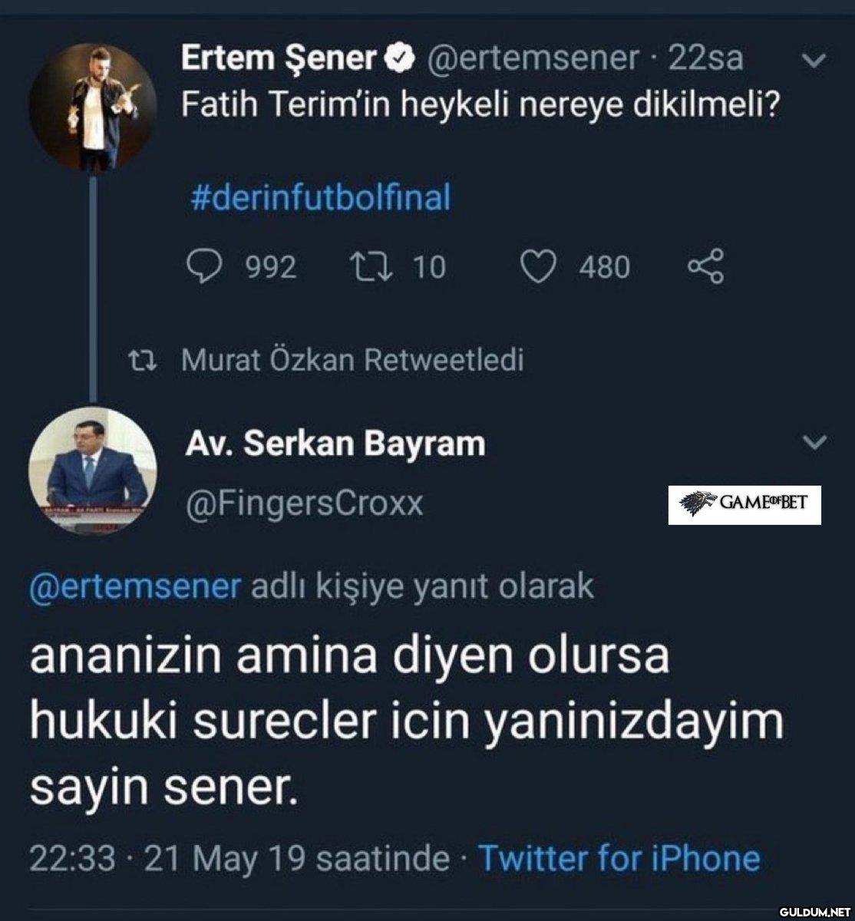
Task: Click the share icon on first tweet
Action: pos(705,266)
